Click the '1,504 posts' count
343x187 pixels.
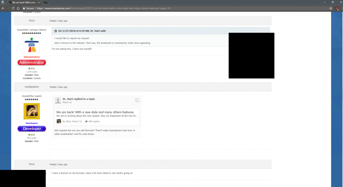[x=32, y=72]
